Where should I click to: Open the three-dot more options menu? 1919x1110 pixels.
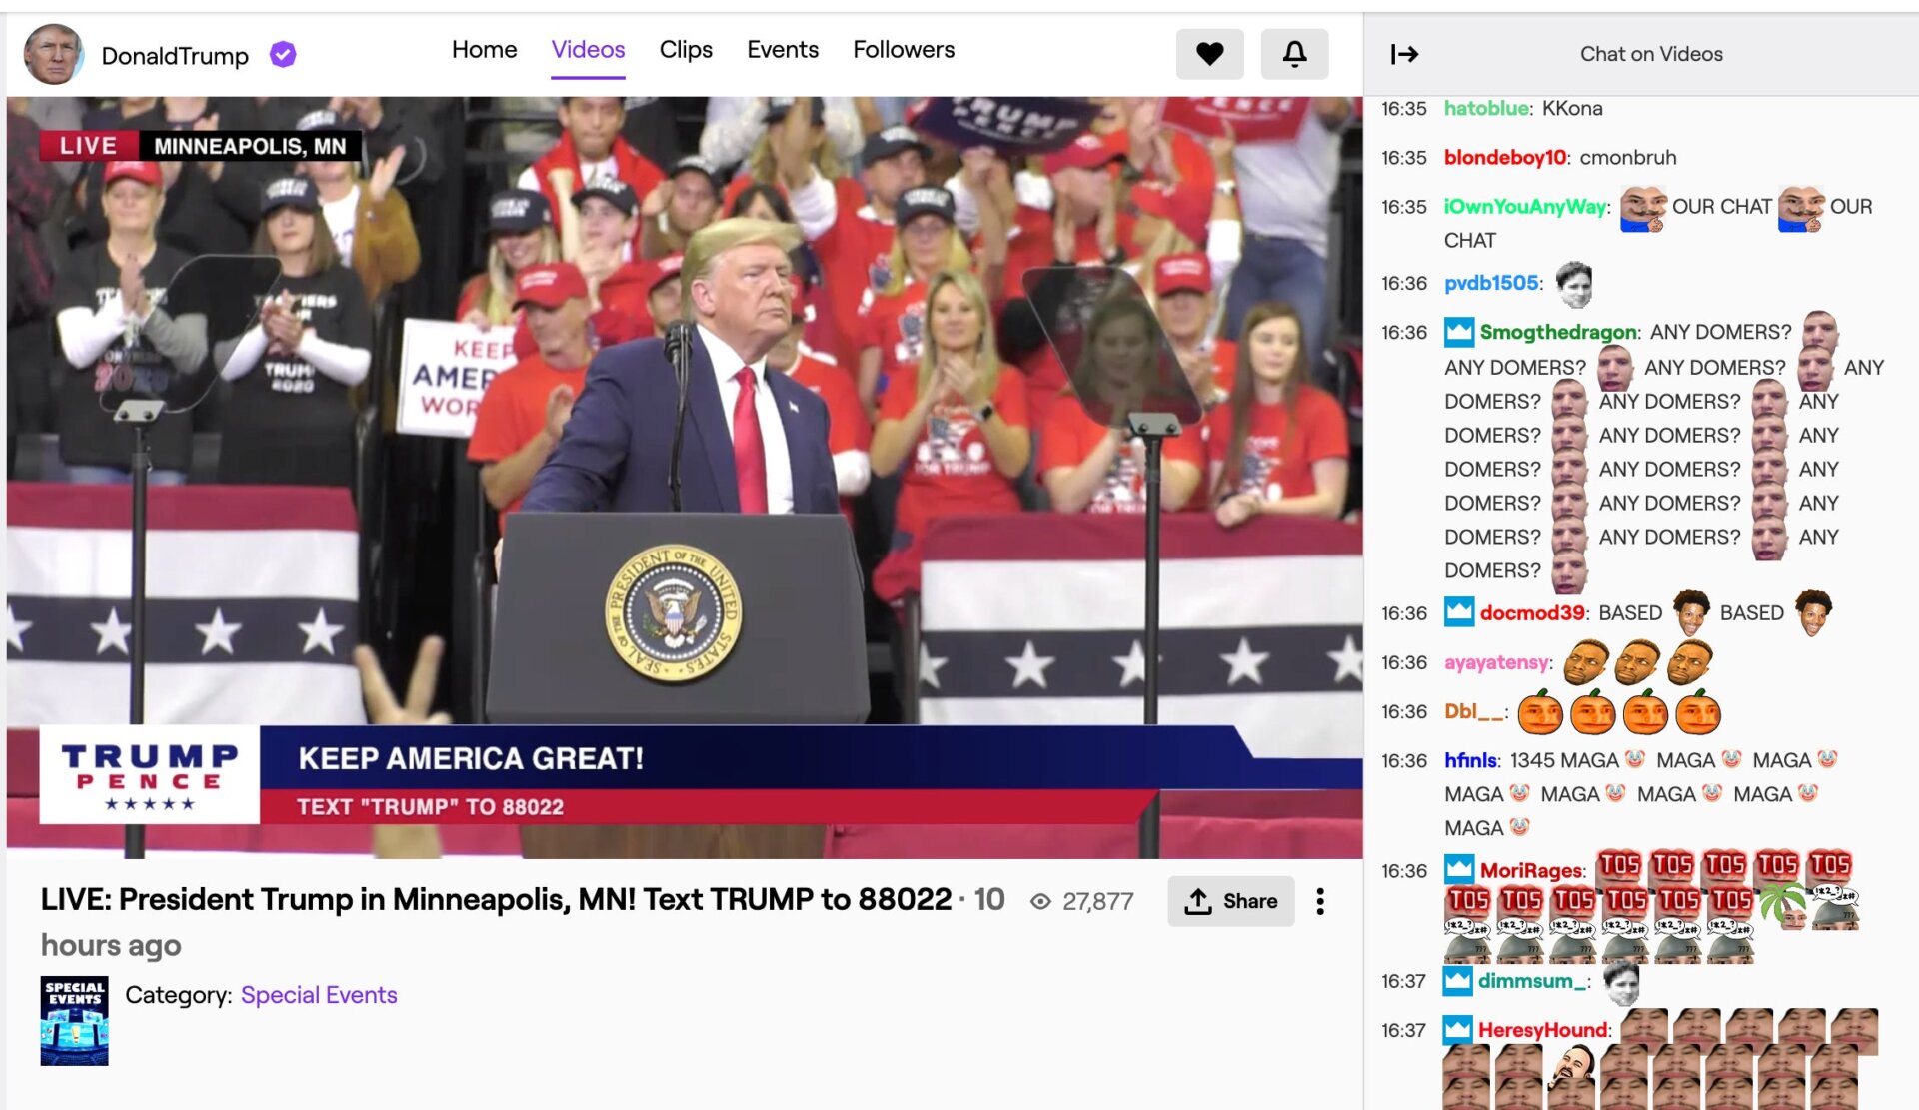(1319, 900)
